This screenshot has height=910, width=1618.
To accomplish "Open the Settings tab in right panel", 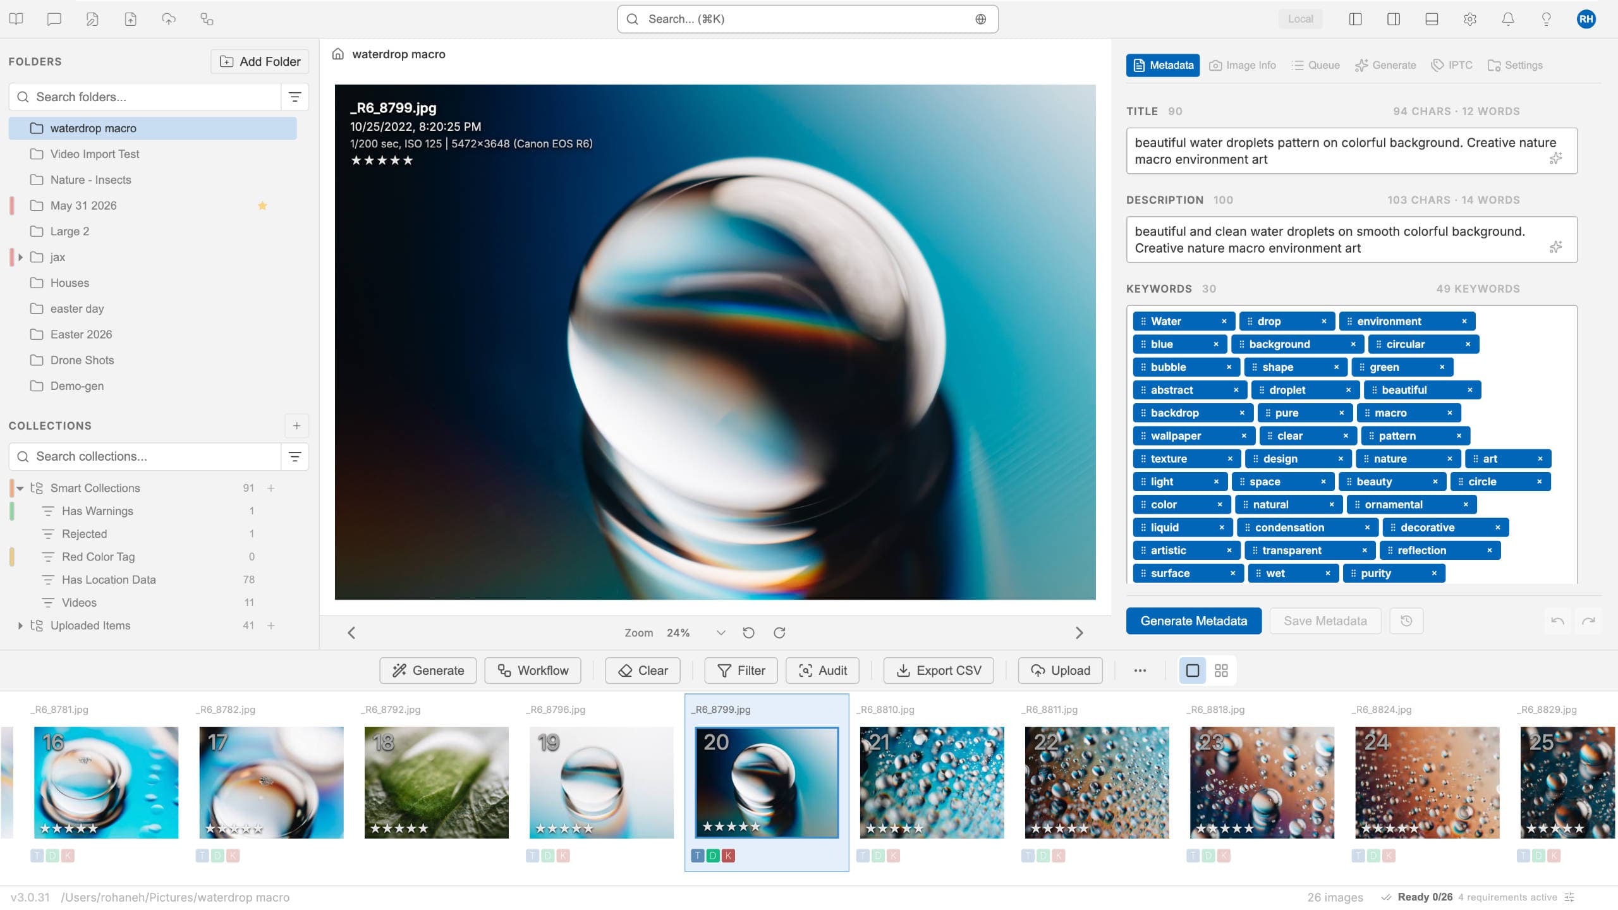I will tap(1515, 65).
